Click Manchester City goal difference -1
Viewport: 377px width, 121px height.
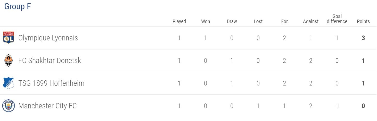point(337,106)
